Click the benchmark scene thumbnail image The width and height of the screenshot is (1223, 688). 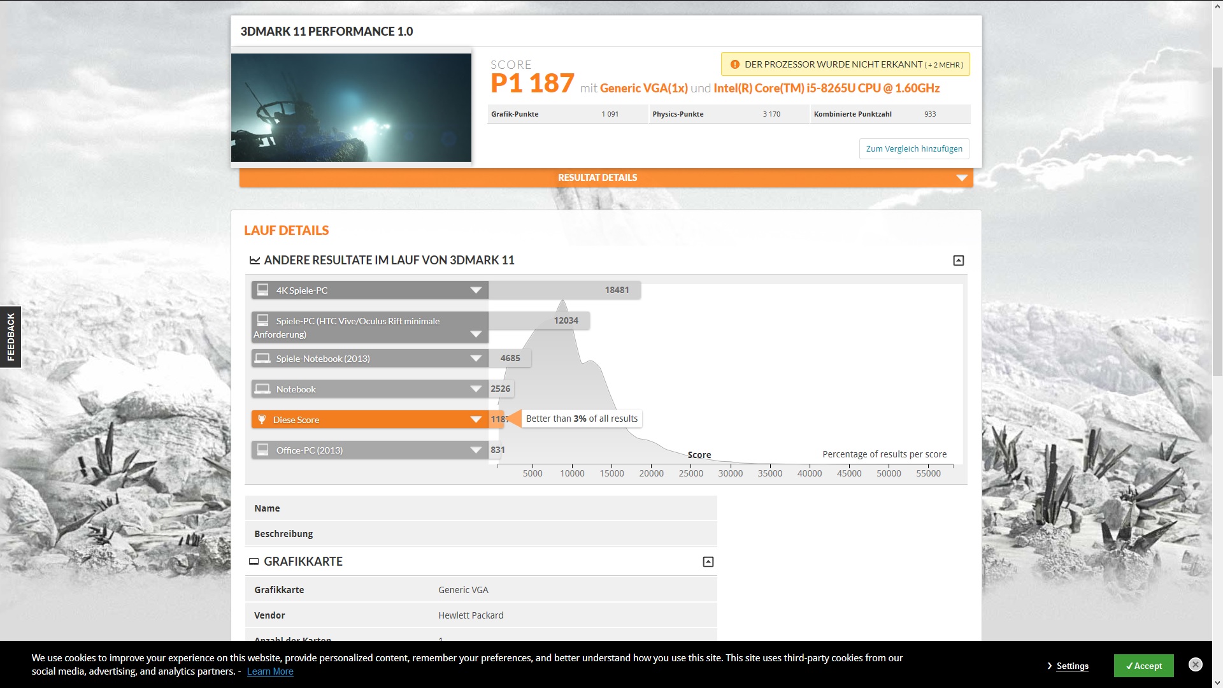pyautogui.click(x=351, y=107)
